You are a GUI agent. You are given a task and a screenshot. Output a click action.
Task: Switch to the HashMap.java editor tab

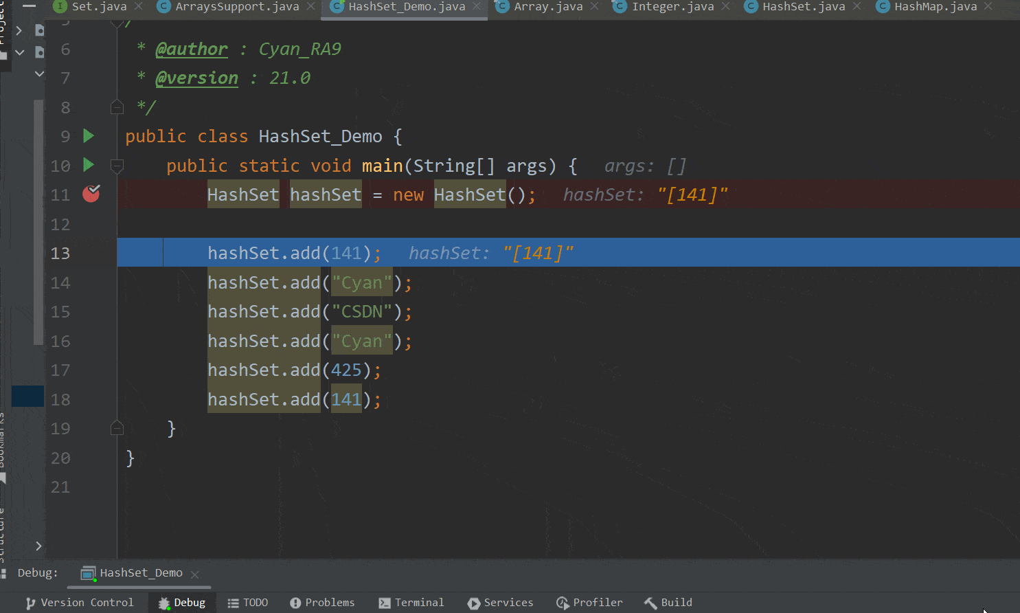(x=936, y=7)
